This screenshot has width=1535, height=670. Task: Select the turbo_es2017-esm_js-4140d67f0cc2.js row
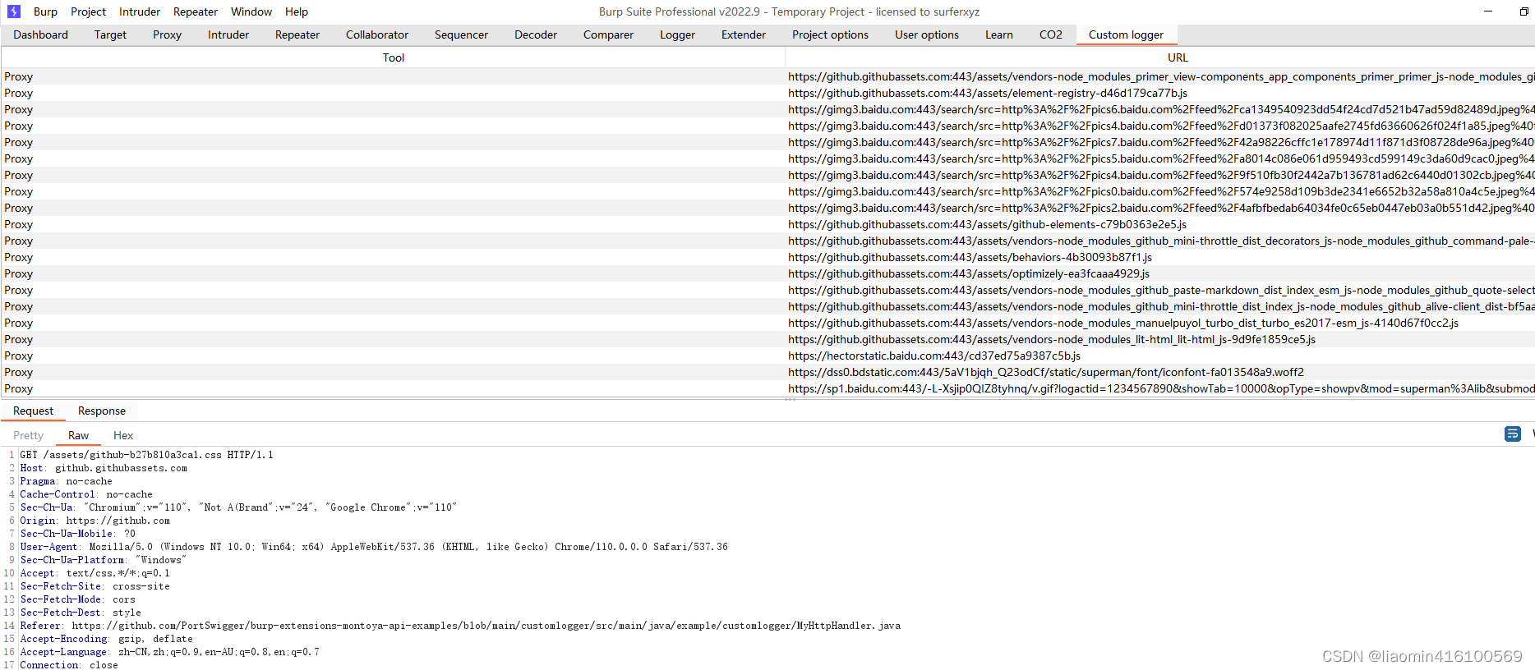(x=767, y=323)
